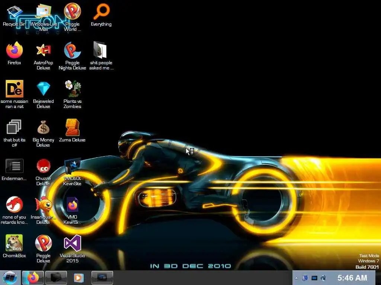Click the network tray icon
The height and width of the screenshot is (285, 381).
pos(305,278)
